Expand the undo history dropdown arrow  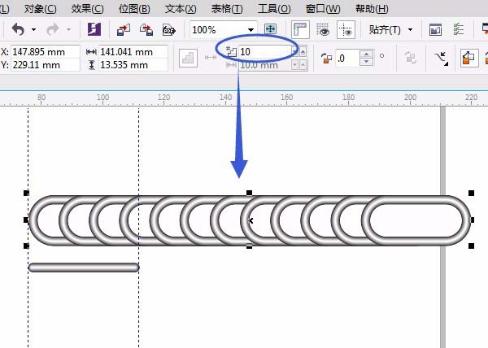[34, 30]
